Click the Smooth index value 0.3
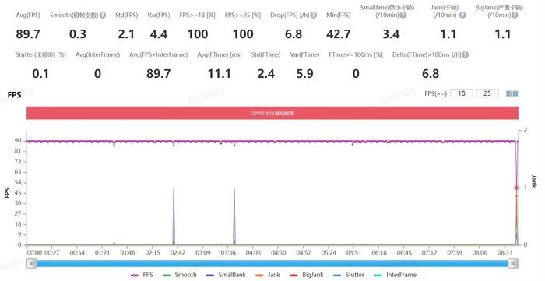This screenshot has width=545, height=281. (78, 34)
